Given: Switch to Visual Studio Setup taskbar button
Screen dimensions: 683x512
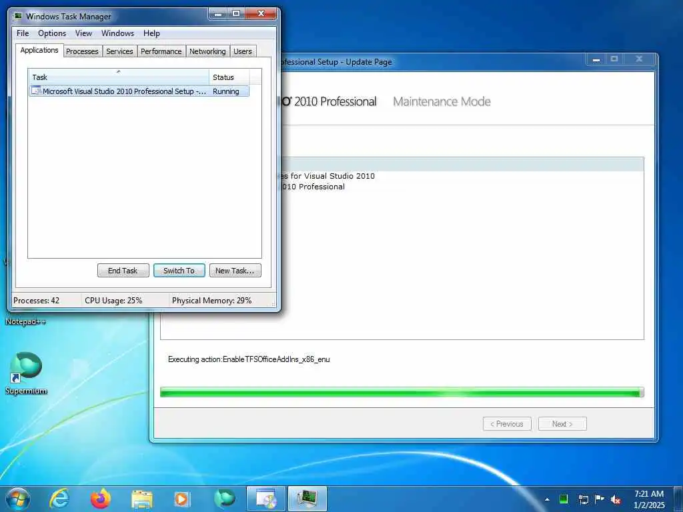Looking at the screenshot, I should (265, 499).
